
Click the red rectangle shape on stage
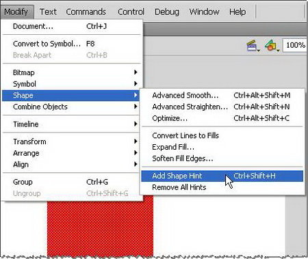click(x=101, y=228)
